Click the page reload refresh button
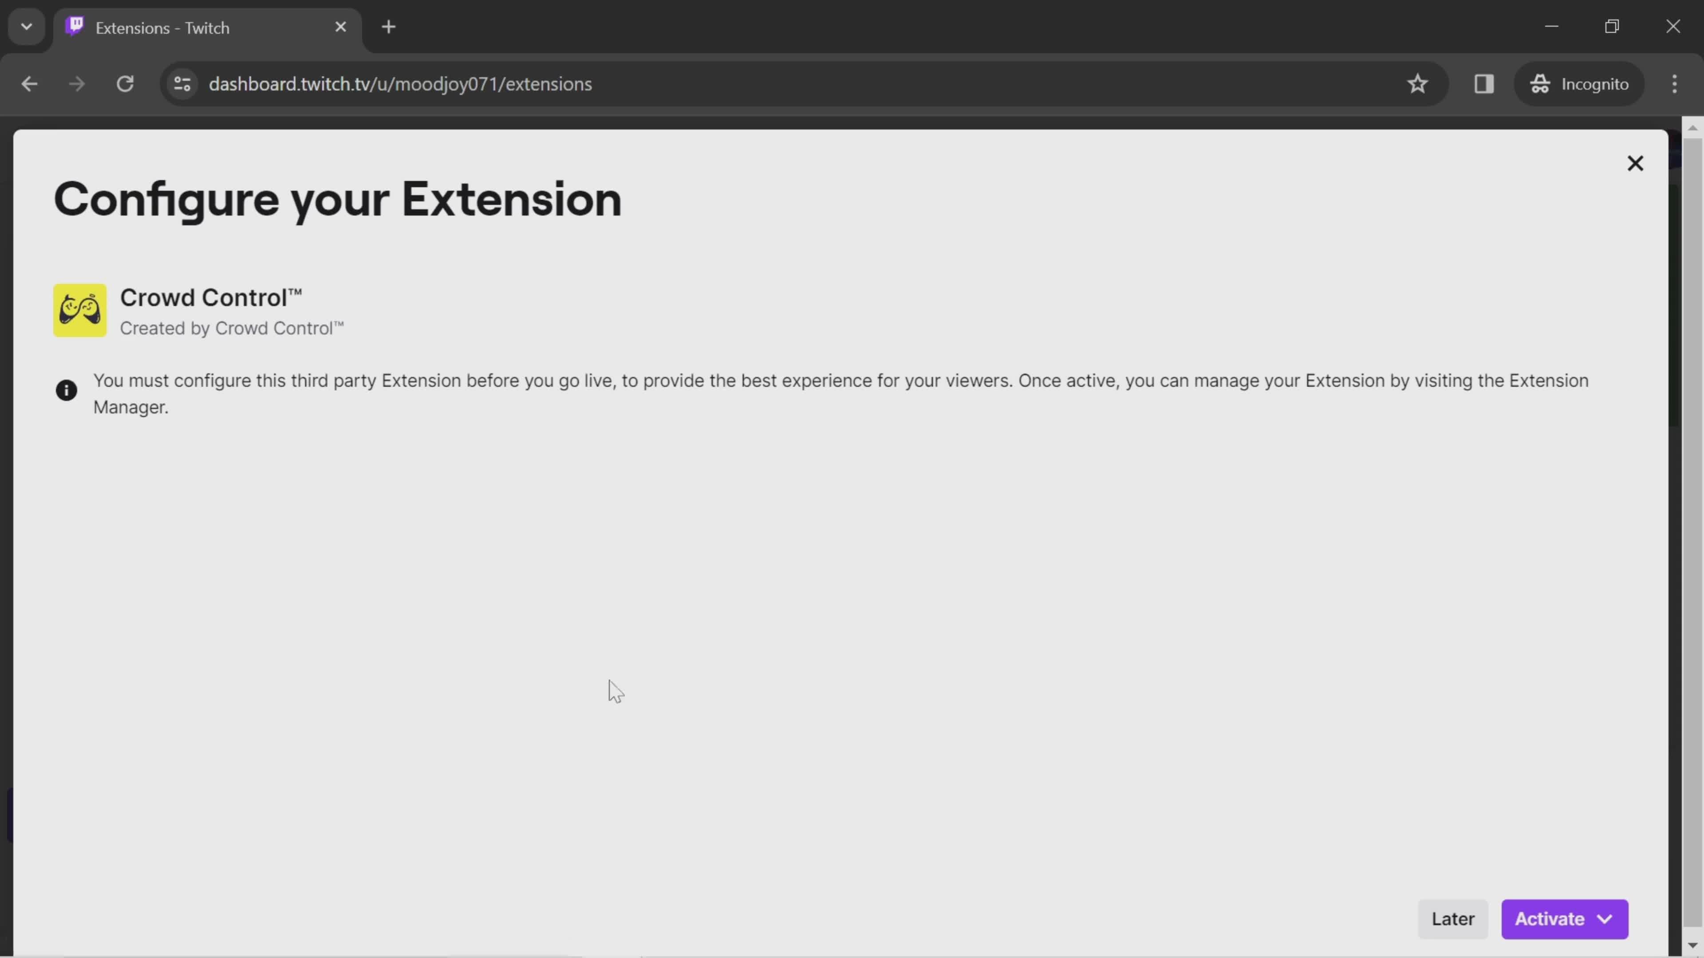1704x958 pixels. tap(125, 83)
